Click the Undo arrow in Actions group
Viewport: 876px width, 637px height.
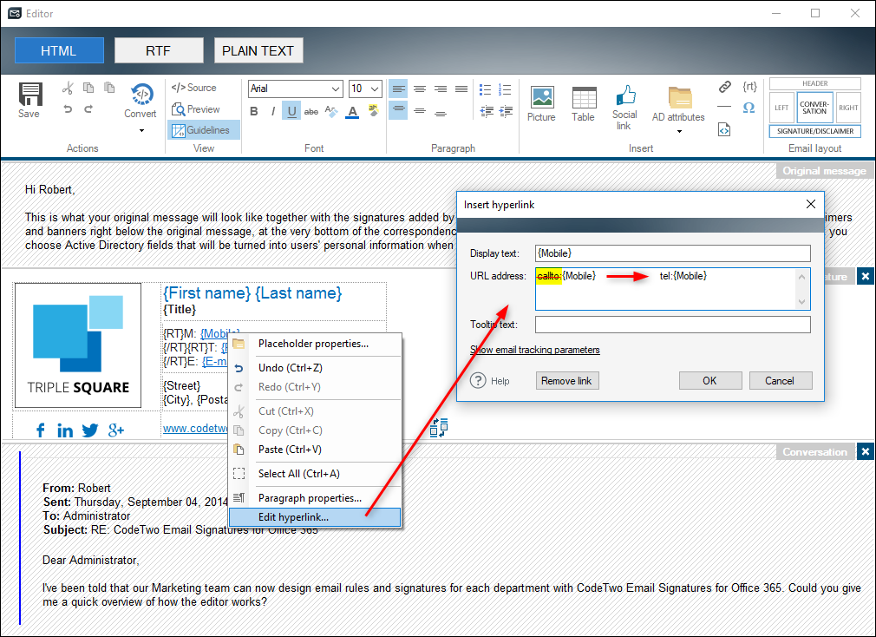(x=68, y=109)
